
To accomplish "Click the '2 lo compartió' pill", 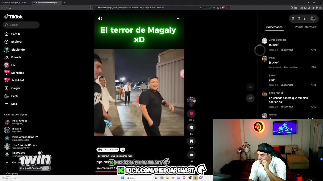I will pos(108,150).
